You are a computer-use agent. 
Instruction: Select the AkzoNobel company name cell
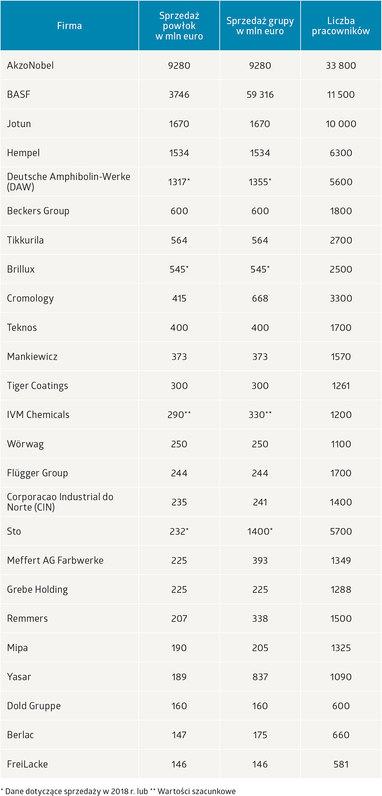pos(30,66)
